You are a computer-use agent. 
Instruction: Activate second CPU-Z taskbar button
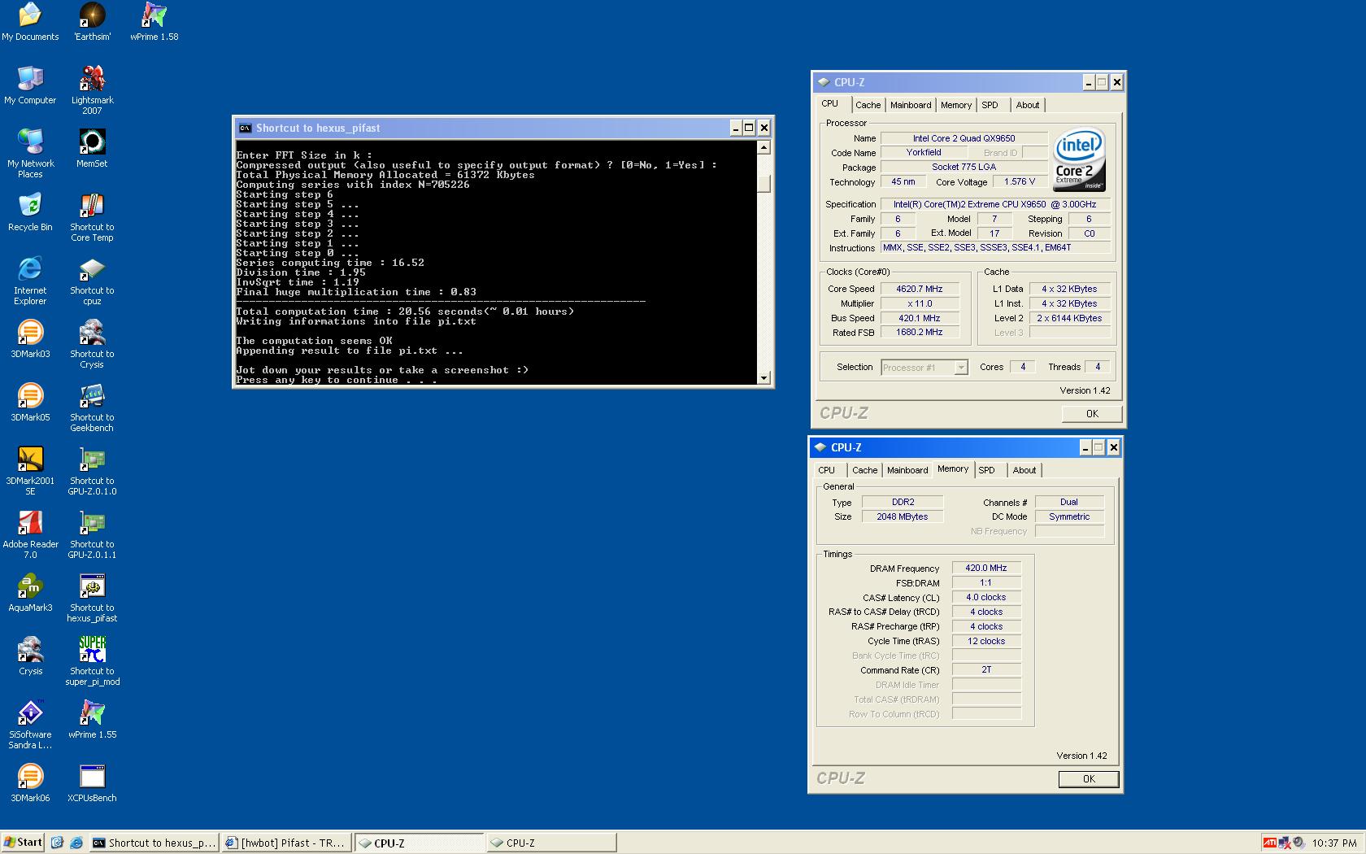550,843
